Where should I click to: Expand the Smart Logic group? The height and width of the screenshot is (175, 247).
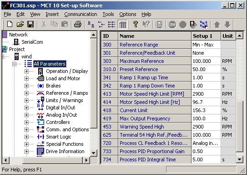point(26,137)
